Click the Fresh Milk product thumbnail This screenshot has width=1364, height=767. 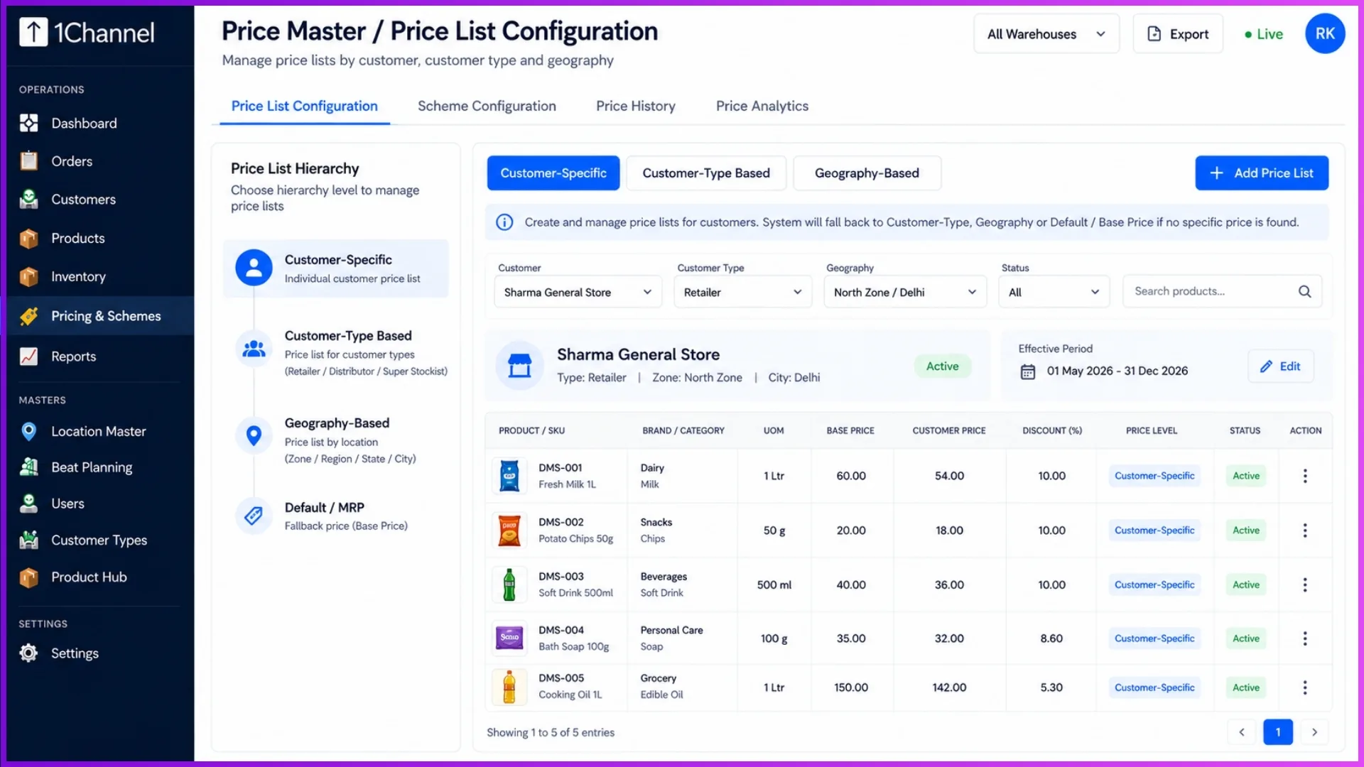509,476
